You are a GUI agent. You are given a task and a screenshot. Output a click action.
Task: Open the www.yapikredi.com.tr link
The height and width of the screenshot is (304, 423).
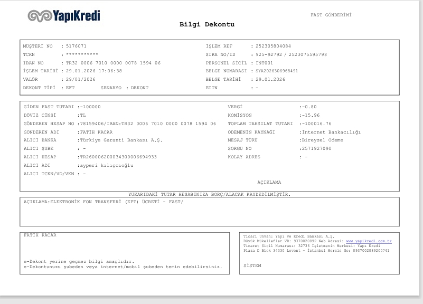pos(369,241)
